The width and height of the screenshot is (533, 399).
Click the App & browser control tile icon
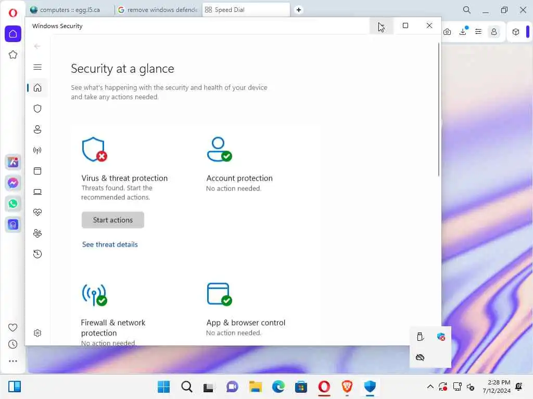(219, 294)
